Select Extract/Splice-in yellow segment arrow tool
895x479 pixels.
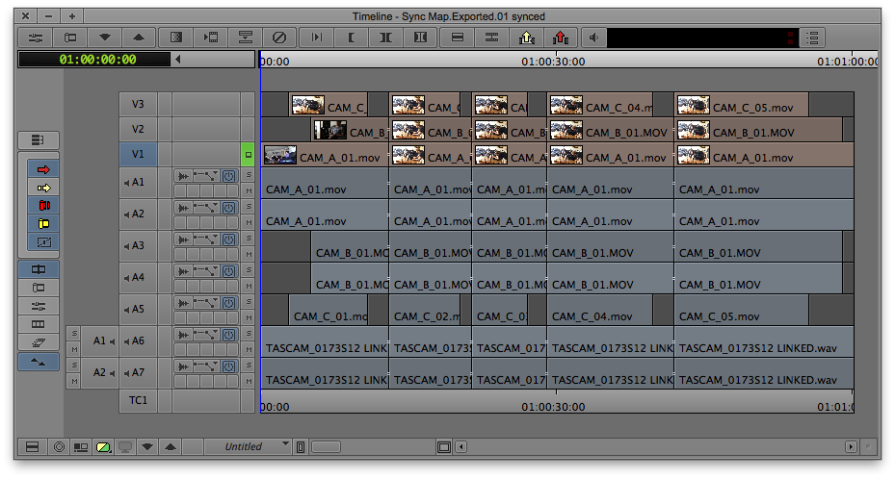click(44, 188)
